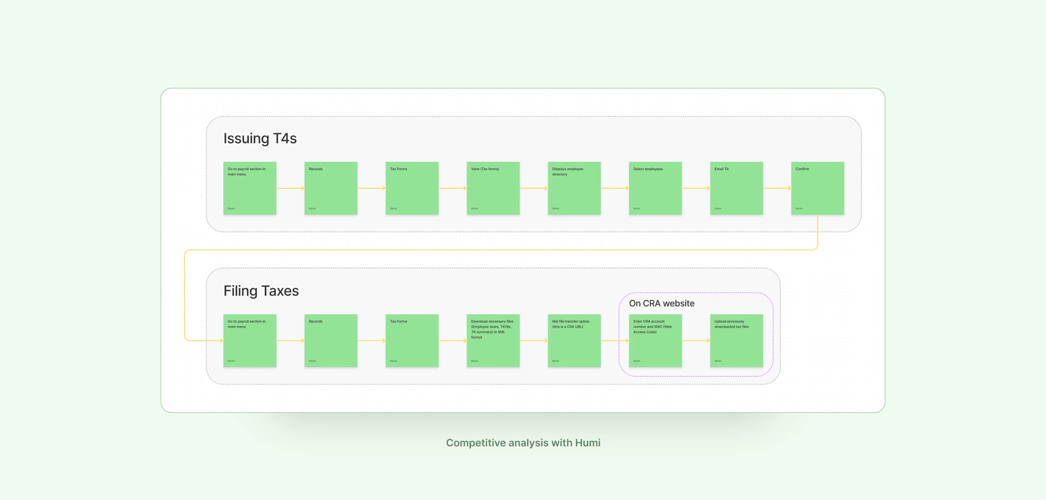Select 'Go to payroll section' note under Filing Taxes
The image size is (1046, 500).
coord(250,341)
